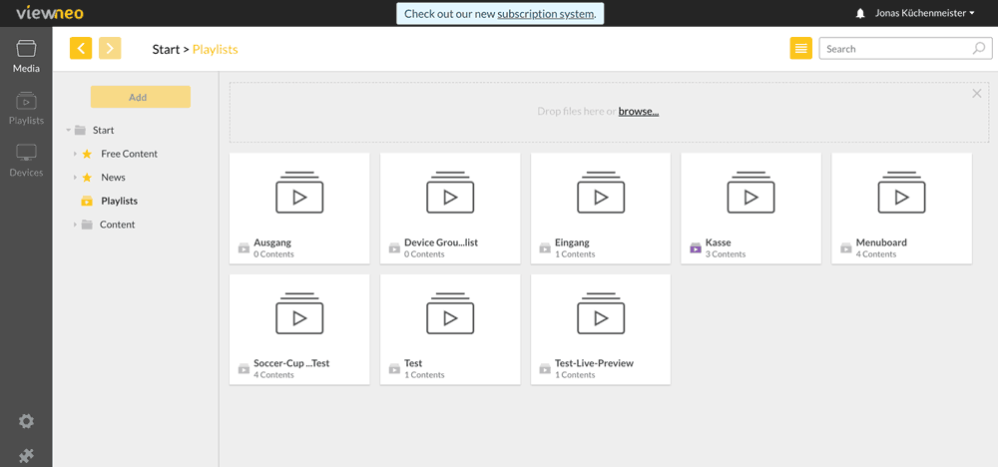
Task: Expand the News tree node
Action: click(75, 178)
